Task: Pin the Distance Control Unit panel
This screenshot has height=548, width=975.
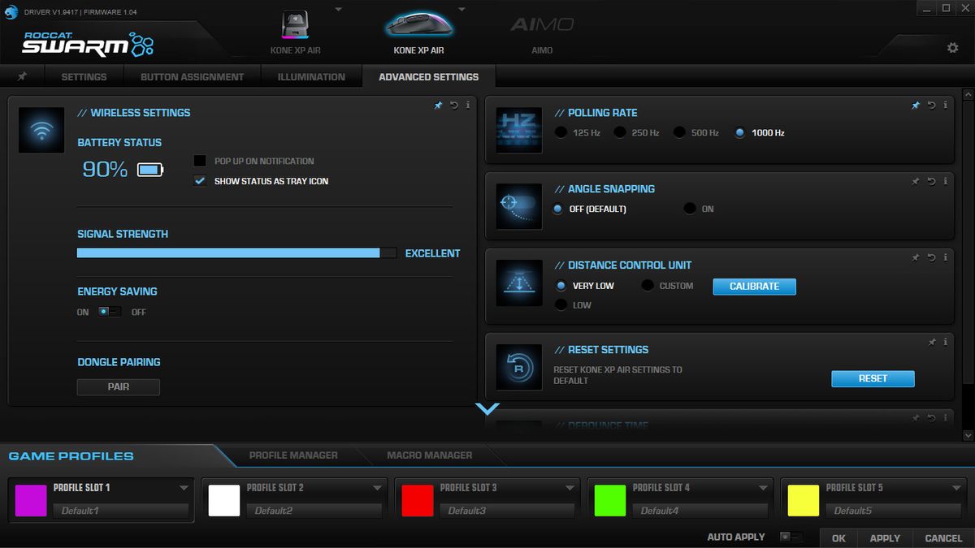Action: point(916,258)
